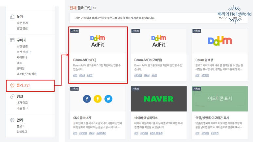Click the 네이버 애널리틱스 description text
This screenshot has height=142, width=253.
coord(158,125)
